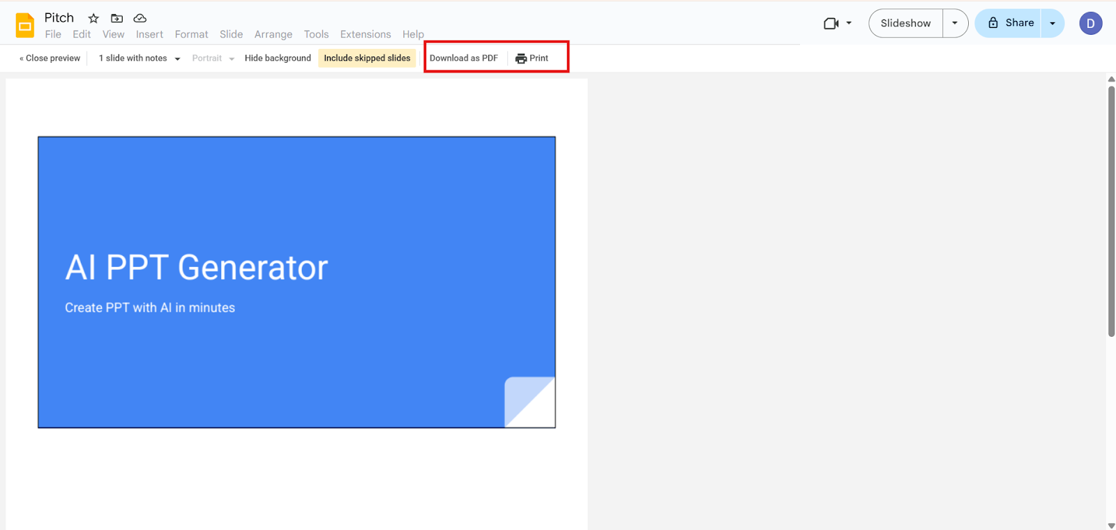Image resolution: width=1116 pixels, height=530 pixels.
Task: Open the File menu
Action: 53,34
